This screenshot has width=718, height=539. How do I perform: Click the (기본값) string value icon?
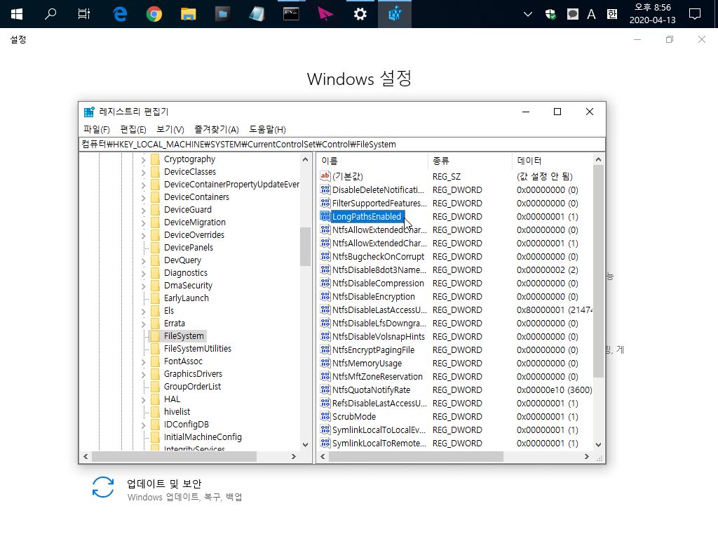(325, 176)
